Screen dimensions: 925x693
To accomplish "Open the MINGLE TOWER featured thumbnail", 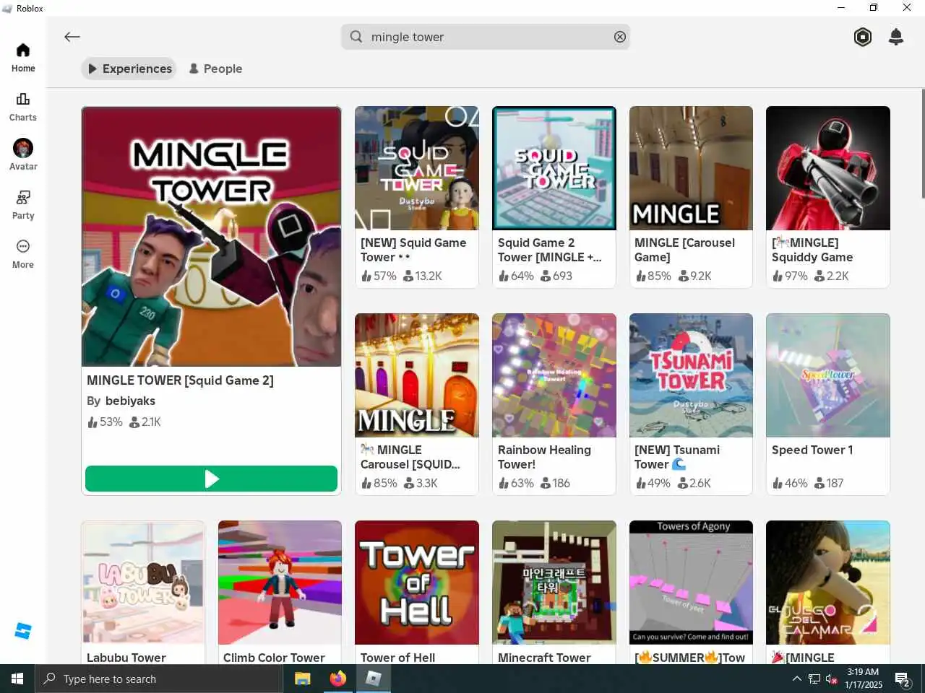I will 211,237.
